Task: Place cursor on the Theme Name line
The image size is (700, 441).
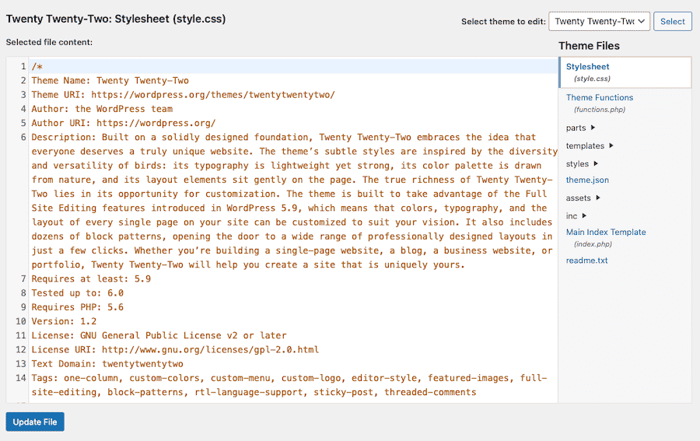Action: coord(110,80)
